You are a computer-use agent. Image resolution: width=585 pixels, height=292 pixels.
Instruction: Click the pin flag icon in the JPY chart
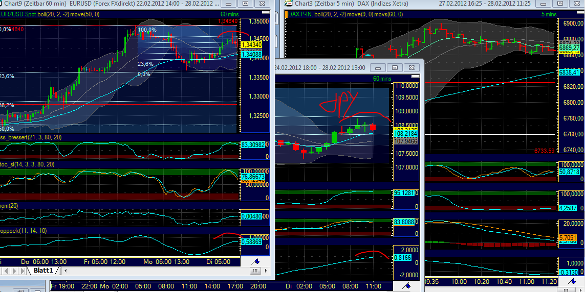407,285
